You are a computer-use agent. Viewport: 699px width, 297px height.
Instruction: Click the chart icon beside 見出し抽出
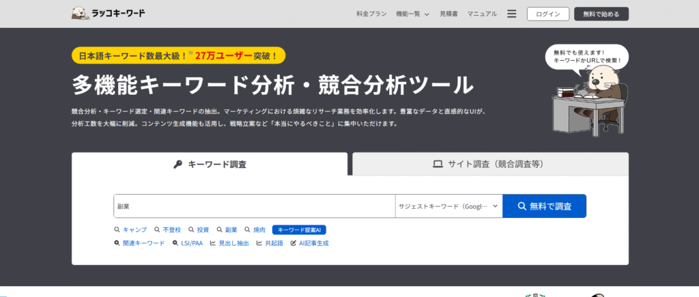tap(213, 244)
